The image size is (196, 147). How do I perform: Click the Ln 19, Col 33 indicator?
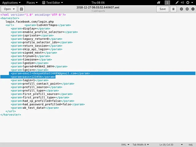pos(166,145)
